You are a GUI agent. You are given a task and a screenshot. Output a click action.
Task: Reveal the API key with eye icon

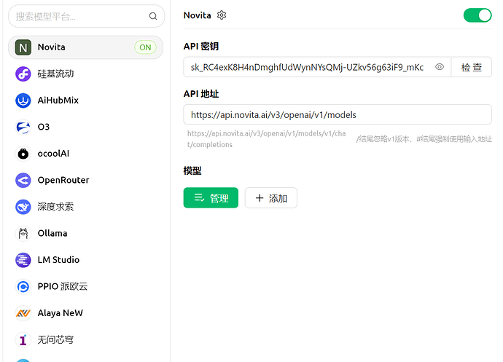[440, 67]
